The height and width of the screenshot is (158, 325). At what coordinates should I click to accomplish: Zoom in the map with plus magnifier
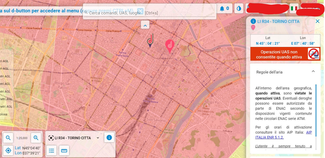36,138
